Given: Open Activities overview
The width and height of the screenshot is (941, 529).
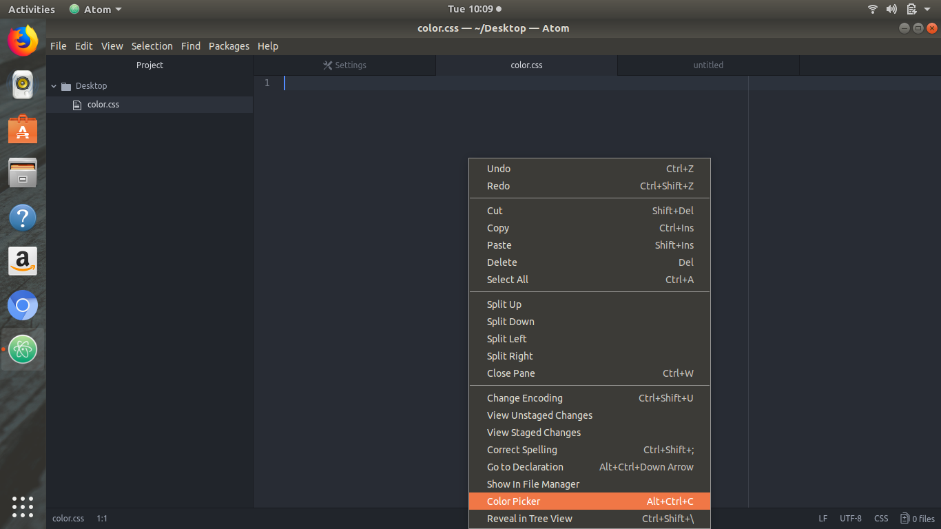Looking at the screenshot, I should (32, 9).
